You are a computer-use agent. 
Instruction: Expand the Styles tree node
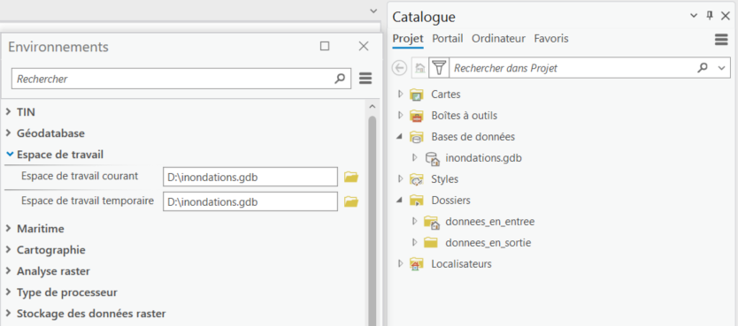401,179
